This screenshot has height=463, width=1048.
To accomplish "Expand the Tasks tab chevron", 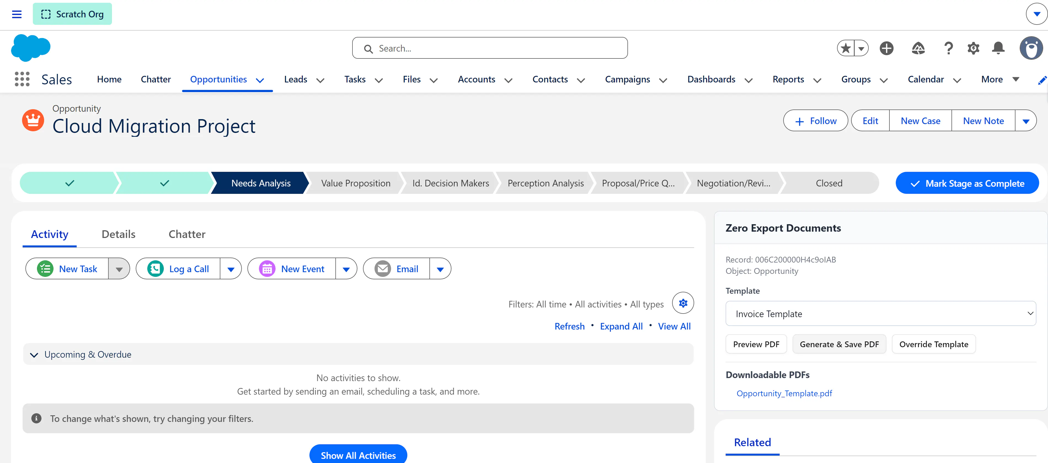I will [379, 80].
